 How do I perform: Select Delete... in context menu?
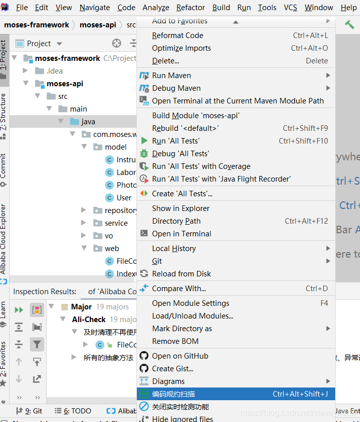pos(236,61)
